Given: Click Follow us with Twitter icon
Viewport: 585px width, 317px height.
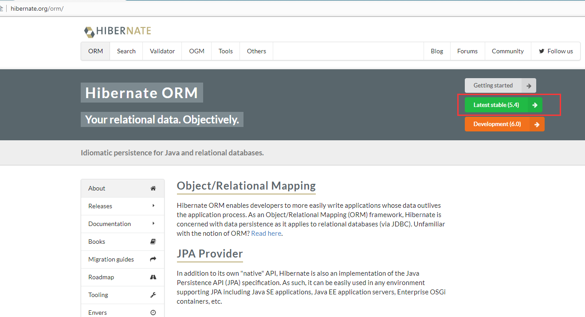Looking at the screenshot, I should [x=556, y=51].
